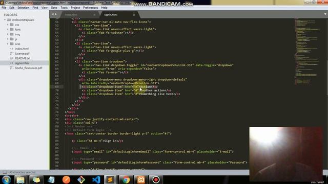Toggle the sidebar with the status bar icon
The image size is (328, 184).
tap(5, 172)
